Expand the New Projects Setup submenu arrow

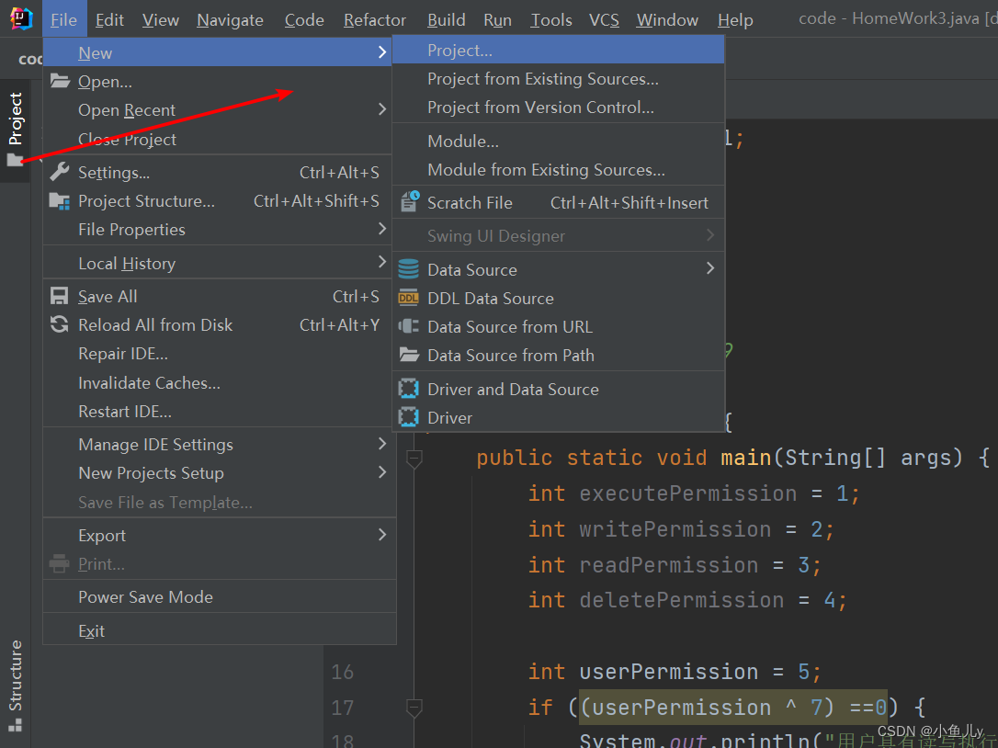click(x=382, y=472)
